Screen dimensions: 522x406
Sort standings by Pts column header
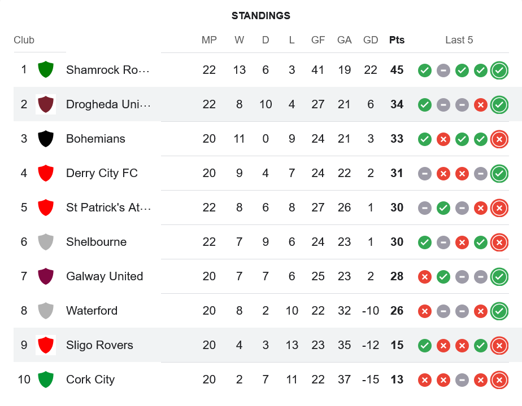(x=397, y=40)
